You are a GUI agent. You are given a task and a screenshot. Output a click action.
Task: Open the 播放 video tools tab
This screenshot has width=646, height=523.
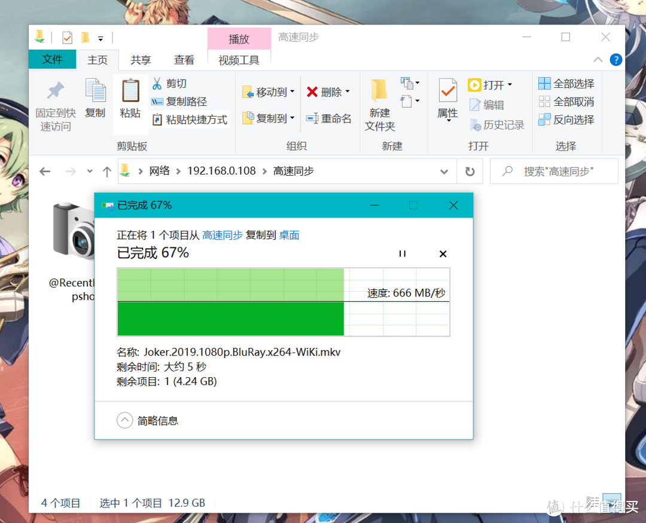click(x=239, y=38)
